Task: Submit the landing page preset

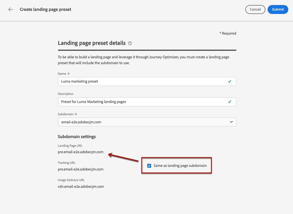Action: tap(278, 9)
